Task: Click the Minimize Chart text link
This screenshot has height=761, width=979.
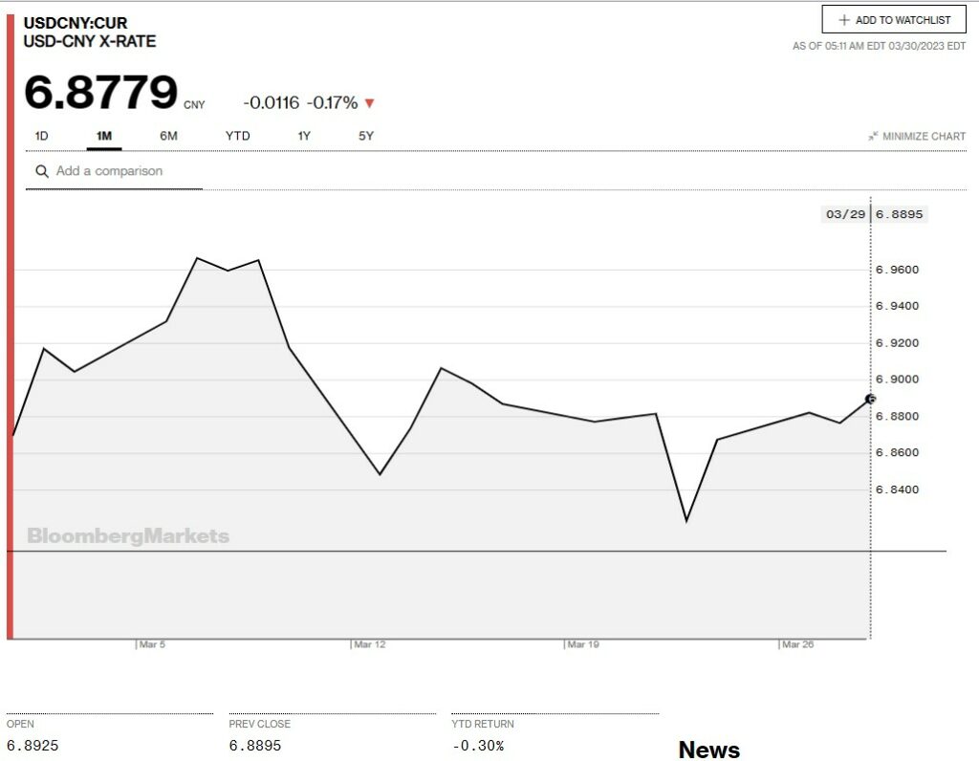Action: (924, 137)
